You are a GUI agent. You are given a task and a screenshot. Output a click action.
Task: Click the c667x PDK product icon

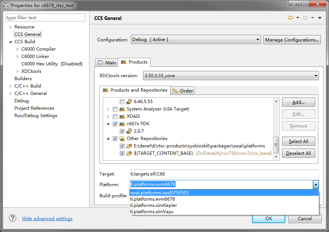point(122,124)
